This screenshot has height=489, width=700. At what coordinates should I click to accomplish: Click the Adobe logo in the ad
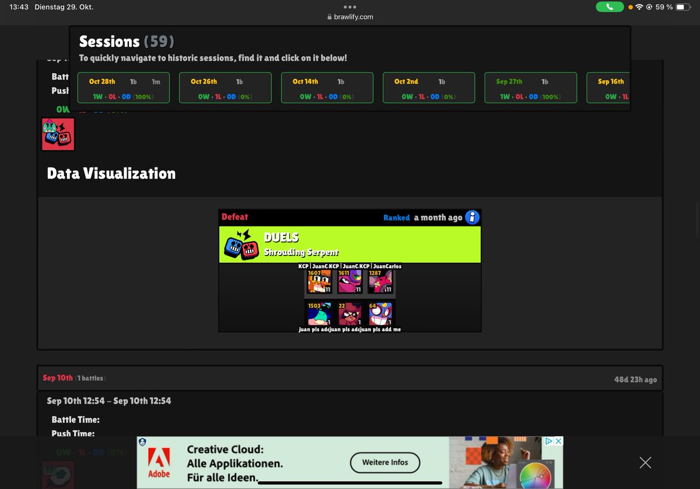pyautogui.click(x=159, y=463)
